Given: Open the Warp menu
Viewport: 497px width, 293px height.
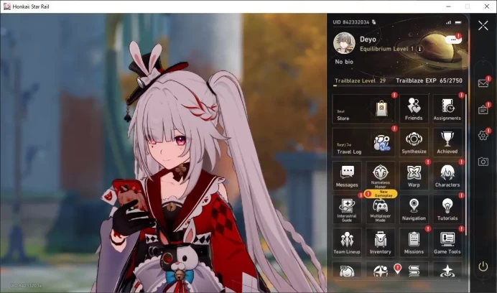Looking at the screenshot, I should [x=414, y=176].
